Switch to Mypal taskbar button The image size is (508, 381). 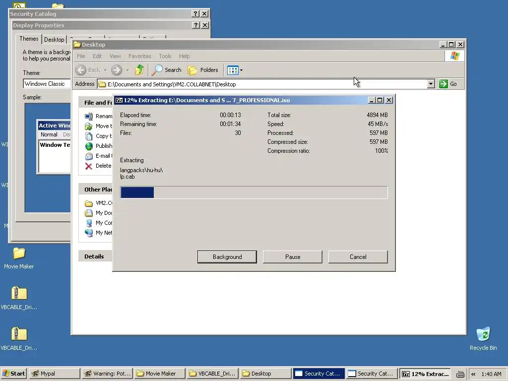[x=55, y=374]
